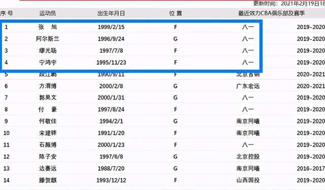Click club name 北京控股
Image resolution: width=325 pixels, height=190 pixels.
click(x=248, y=156)
